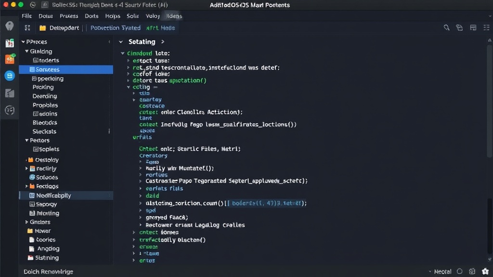Screen dimensions: 493x277
Task: Click the highlighted boderes selection in code
Action: click(x=266, y=203)
